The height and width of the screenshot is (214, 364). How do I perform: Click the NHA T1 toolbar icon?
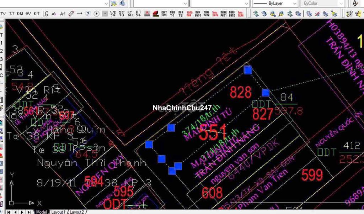pyautogui.click(x=172, y=14)
